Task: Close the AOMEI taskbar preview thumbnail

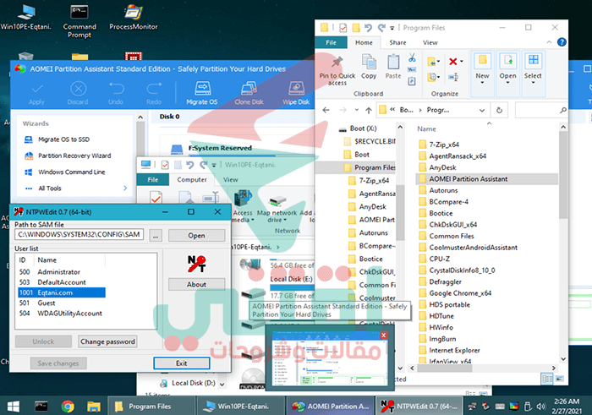Action: click(384, 335)
